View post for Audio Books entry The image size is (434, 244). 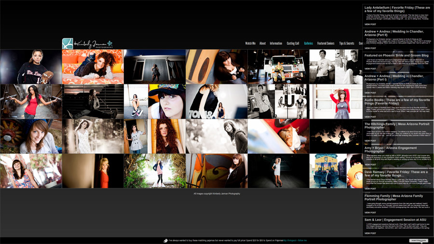pos(370,117)
